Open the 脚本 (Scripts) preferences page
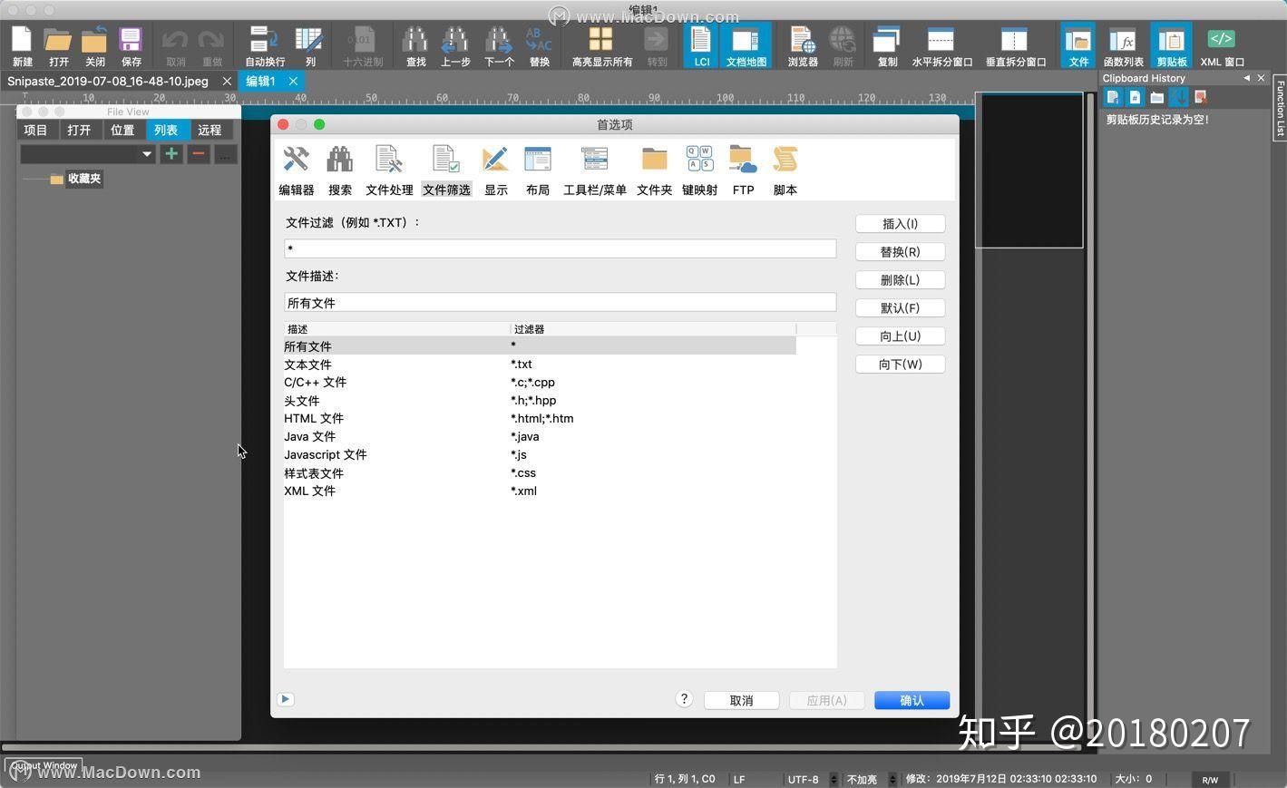This screenshot has width=1287, height=788. pos(784,168)
